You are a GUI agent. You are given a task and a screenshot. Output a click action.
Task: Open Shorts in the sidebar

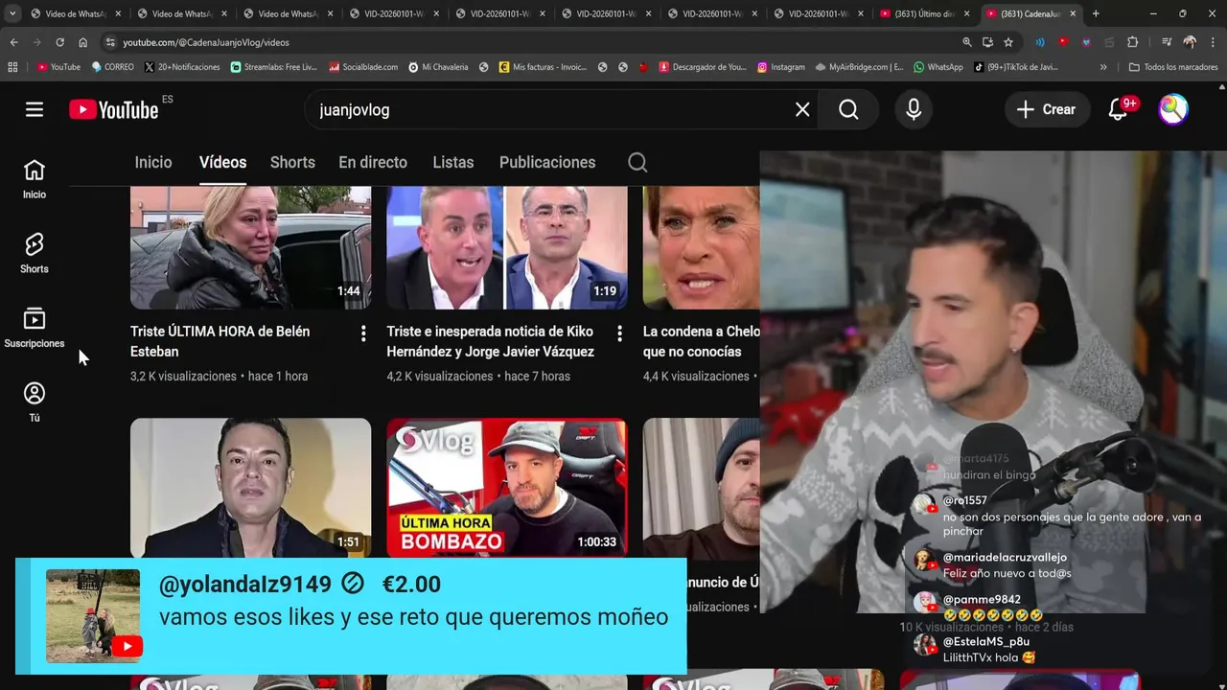pyautogui.click(x=35, y=254)
